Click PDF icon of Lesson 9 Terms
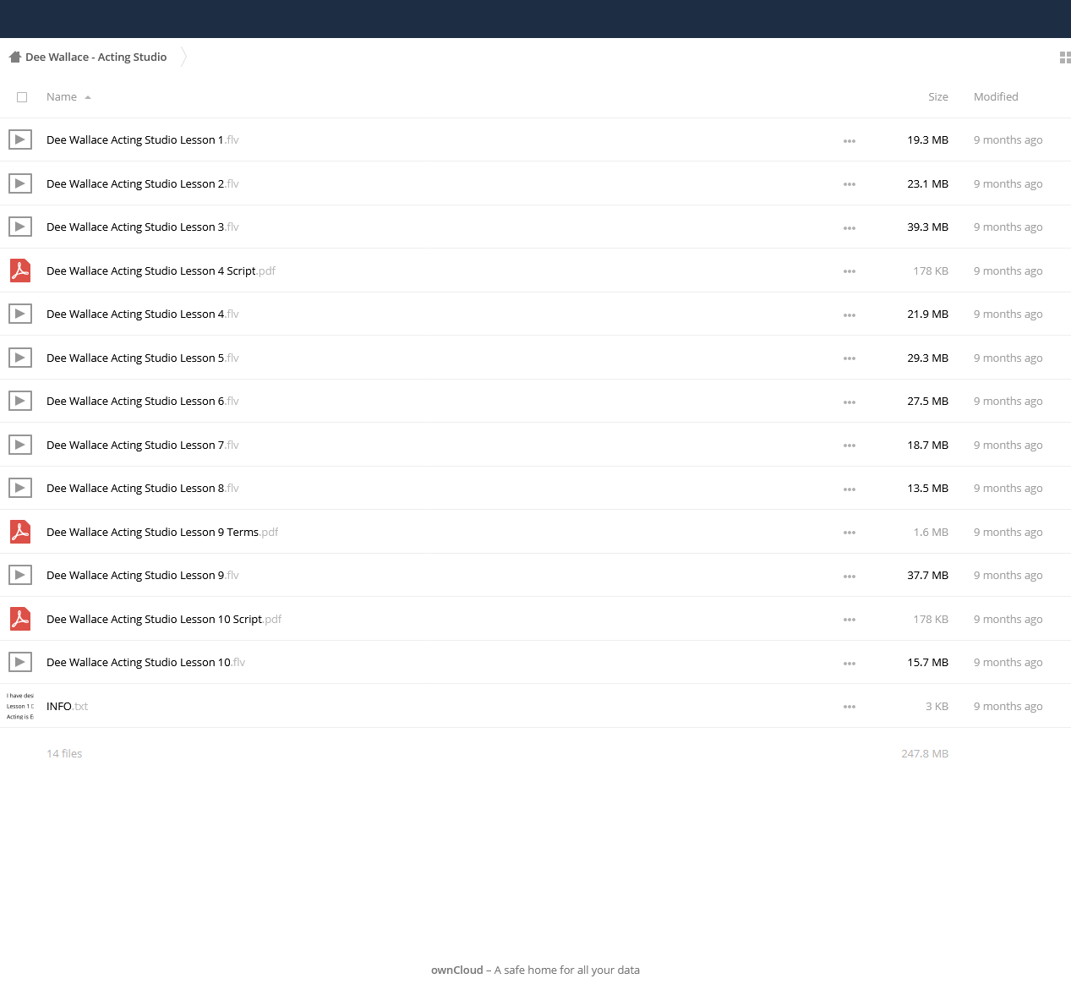Image resolution: width=1071 pixels, height=995 pixels. coord(20,532)
